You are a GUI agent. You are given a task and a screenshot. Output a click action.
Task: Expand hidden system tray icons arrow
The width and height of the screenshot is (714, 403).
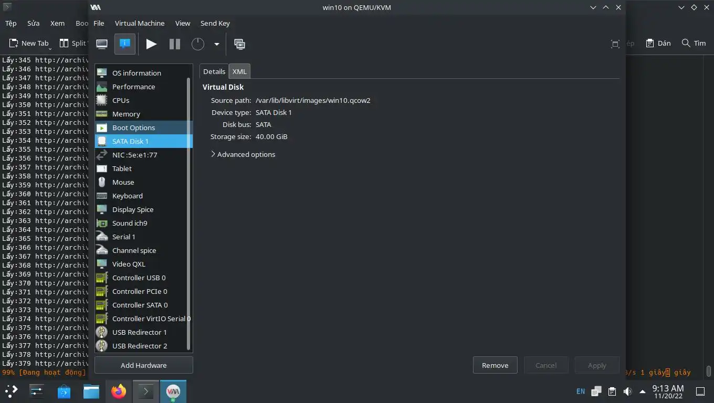point(642,391)
